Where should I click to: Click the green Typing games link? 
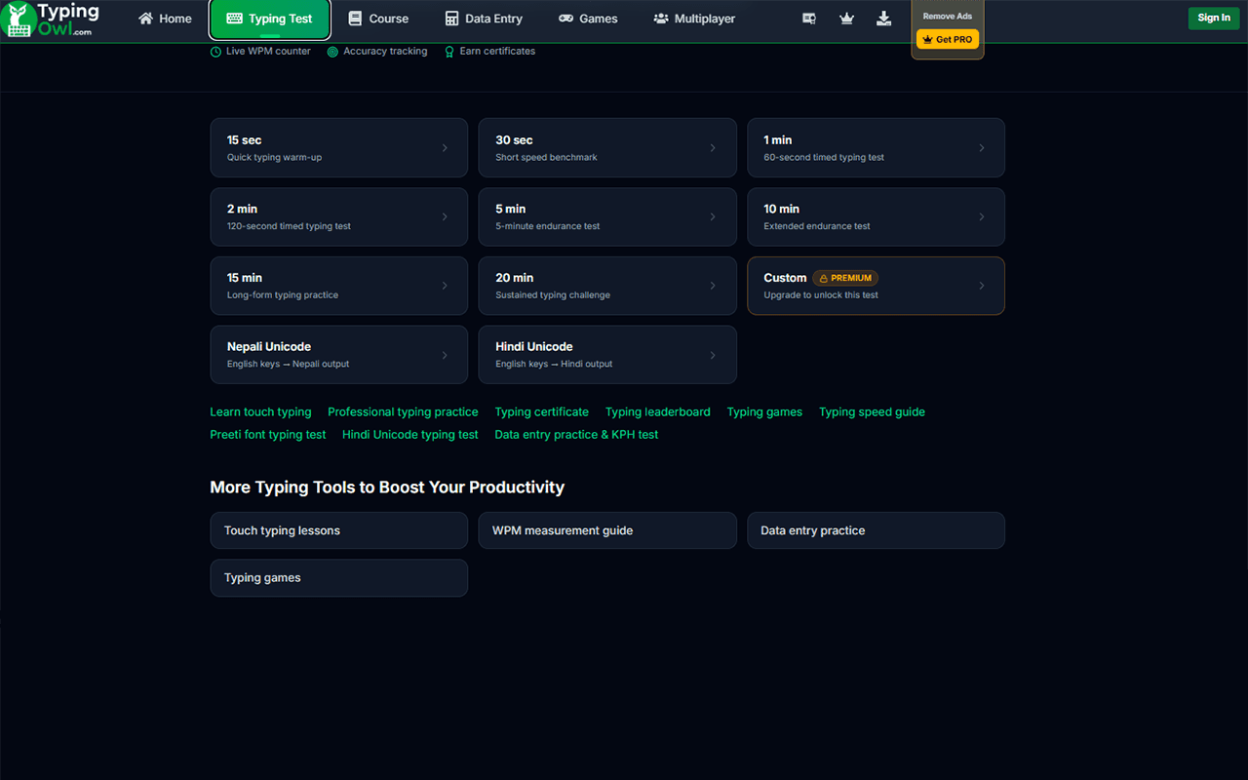click(x=764, y=412)
